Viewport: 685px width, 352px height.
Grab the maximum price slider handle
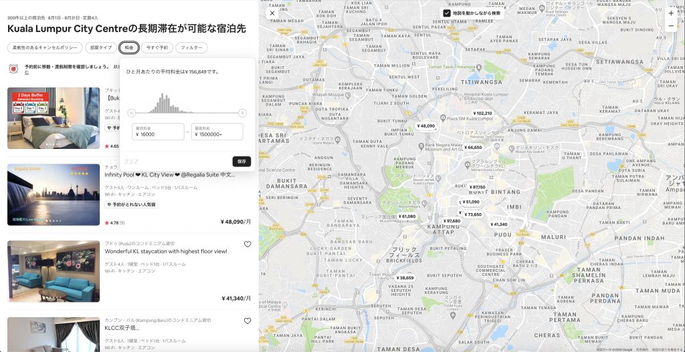click(x=242, y=114)
